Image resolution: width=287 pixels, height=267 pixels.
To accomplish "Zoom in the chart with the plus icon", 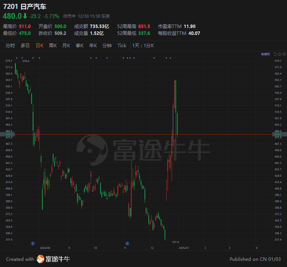I will 284,54.
